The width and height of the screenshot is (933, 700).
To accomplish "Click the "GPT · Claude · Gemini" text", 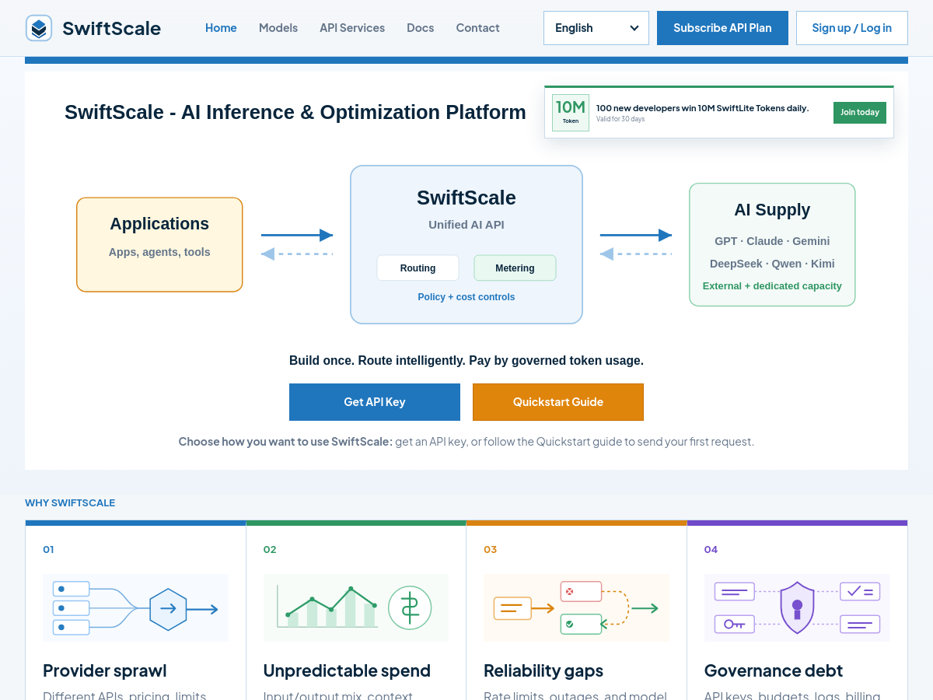I will [x=772, y=241].
